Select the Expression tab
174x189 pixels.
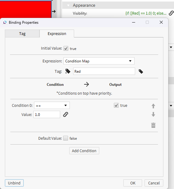[x=57, y=33]
